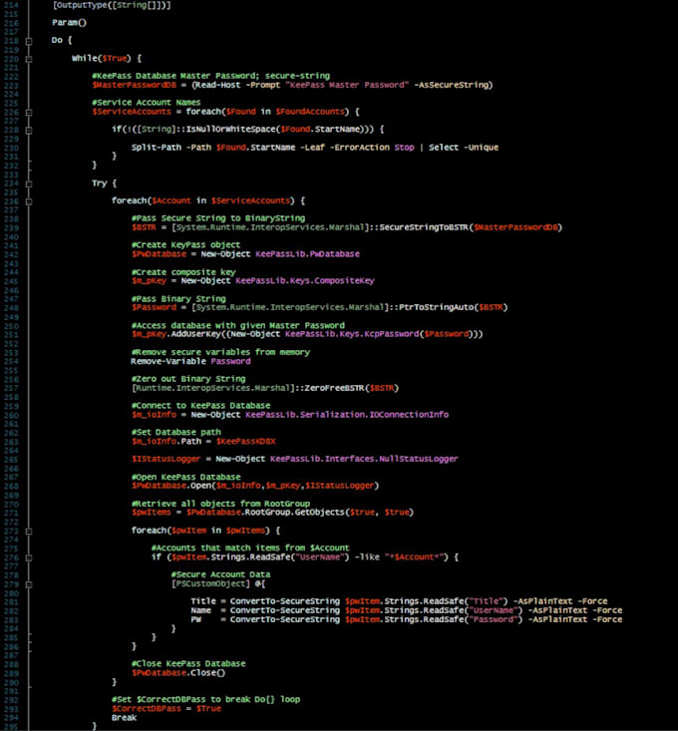This screenshot has height=731, width=678.
Task: Click the "*$Account*" pattern string
Action: coord(416,557)
